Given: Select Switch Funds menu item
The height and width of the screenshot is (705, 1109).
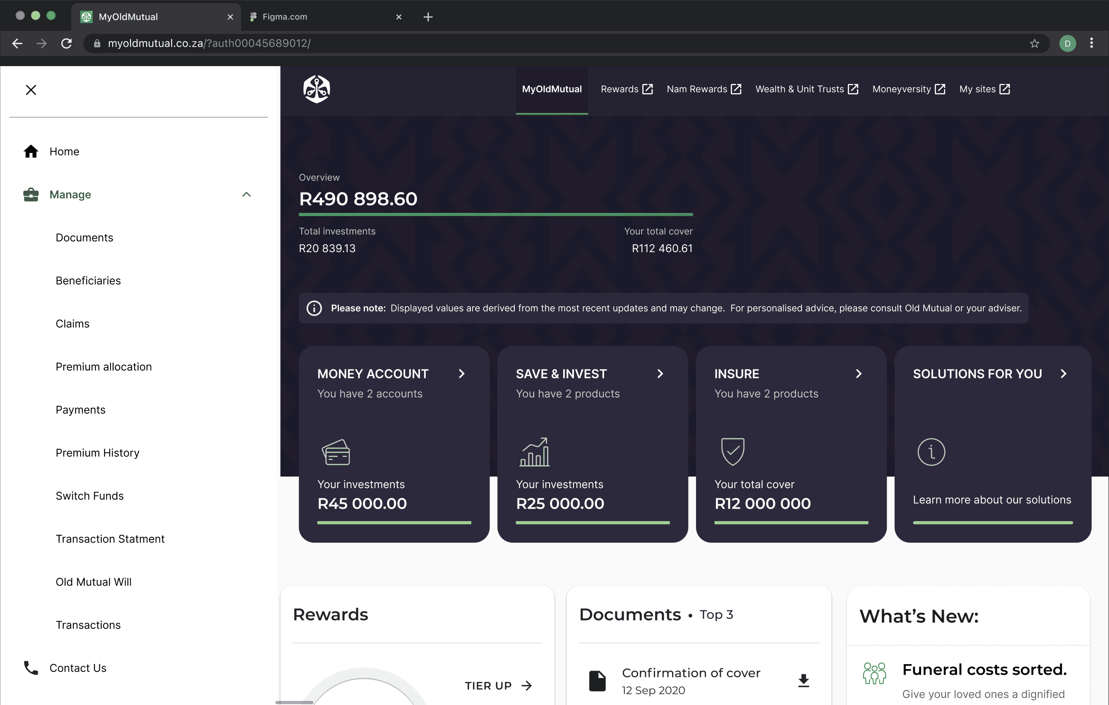Looking at the screenshot, I should (89, 496).
